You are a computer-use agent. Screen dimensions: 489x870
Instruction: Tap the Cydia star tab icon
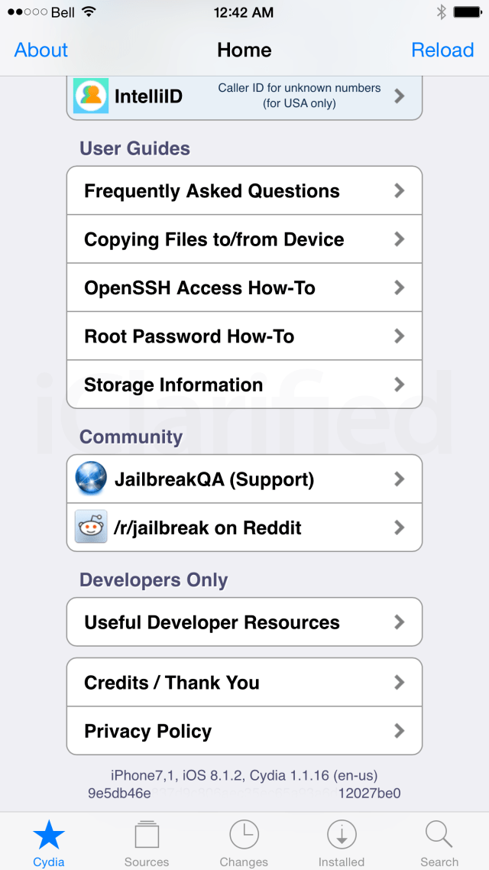click(49, 836)
